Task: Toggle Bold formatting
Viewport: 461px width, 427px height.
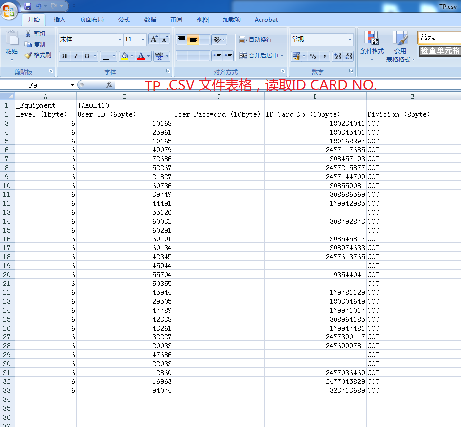Action: (x=64, y=56)
